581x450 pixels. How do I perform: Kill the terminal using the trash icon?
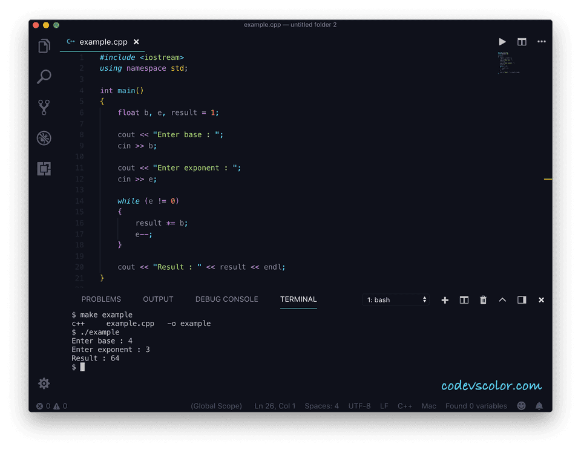[x=483, y=299]
